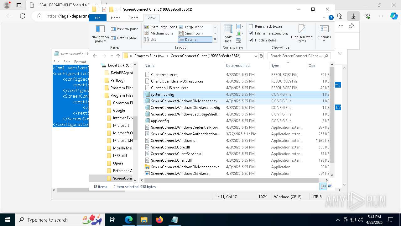Switch to large thumbnails view in status bar
This screenshot has height=226, width=401.
pyautogui.click(x=330, y=187)
